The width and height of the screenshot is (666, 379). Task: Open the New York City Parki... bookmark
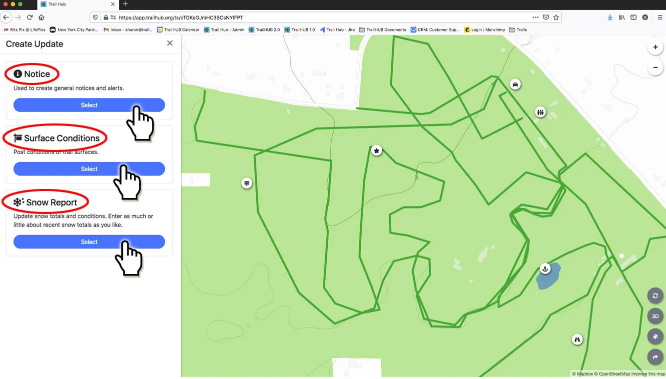click(74, 29)
